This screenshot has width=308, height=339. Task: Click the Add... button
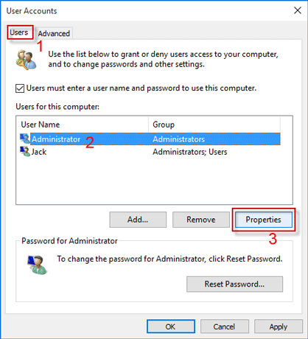coord(138,220)
